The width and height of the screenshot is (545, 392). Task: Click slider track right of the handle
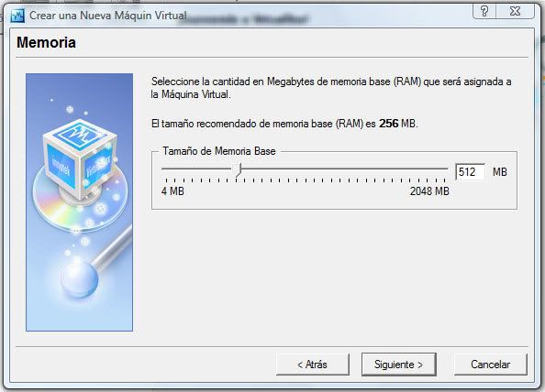(345, 169)
